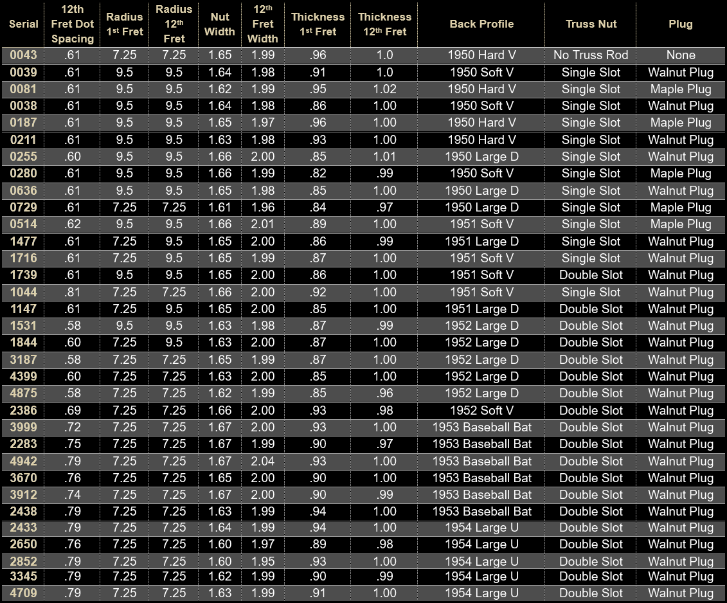Screen dimensions: 727x603
Task: Click Maple Plug in row 0187
Action: (x=681, y=123)
